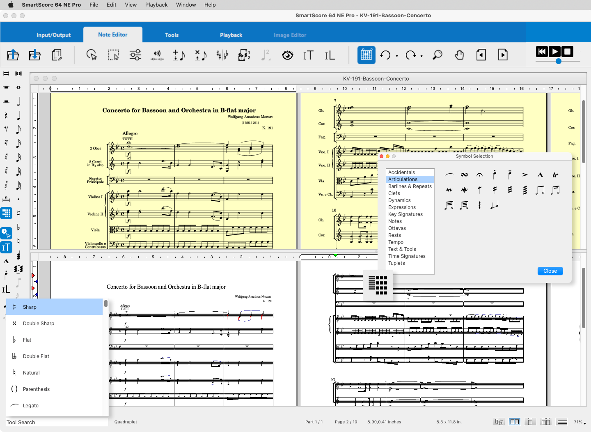Open the sliders properties tool
Viewport: 591px width, 432px height.
point(135,55)
